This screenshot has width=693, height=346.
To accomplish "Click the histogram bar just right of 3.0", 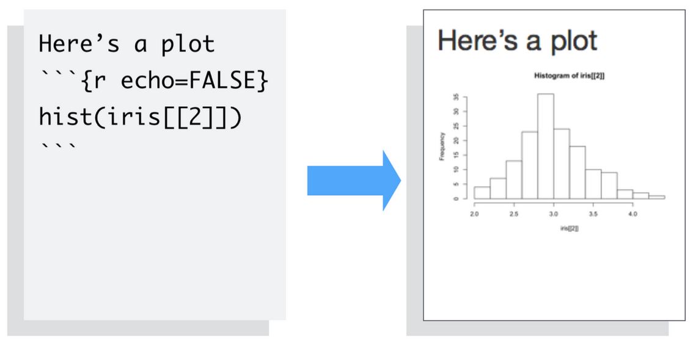I will pyautogui.click(x=562, y=164).
